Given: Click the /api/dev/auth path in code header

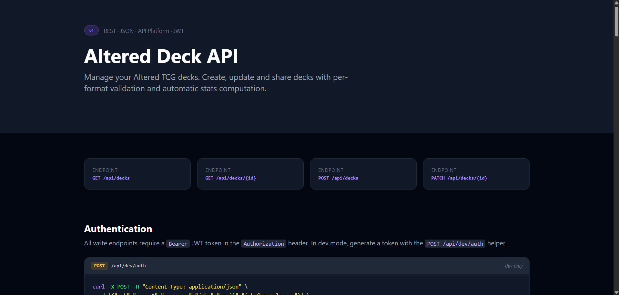Looking at the screenshot, I should click(x=128, y=266).
